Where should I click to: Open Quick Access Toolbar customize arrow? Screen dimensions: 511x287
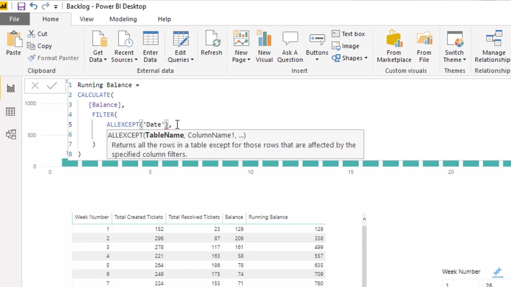pyautogui.click(x=56, y=6)
